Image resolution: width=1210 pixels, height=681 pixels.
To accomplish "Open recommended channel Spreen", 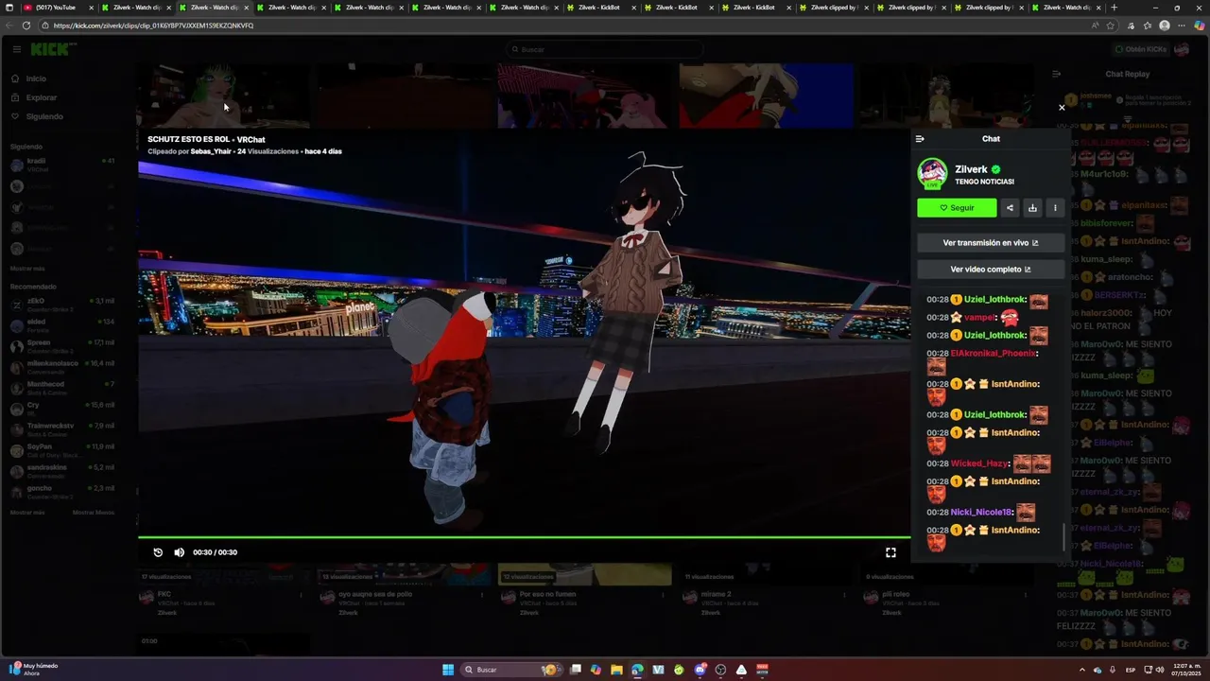I will click(x=64, y=346).
